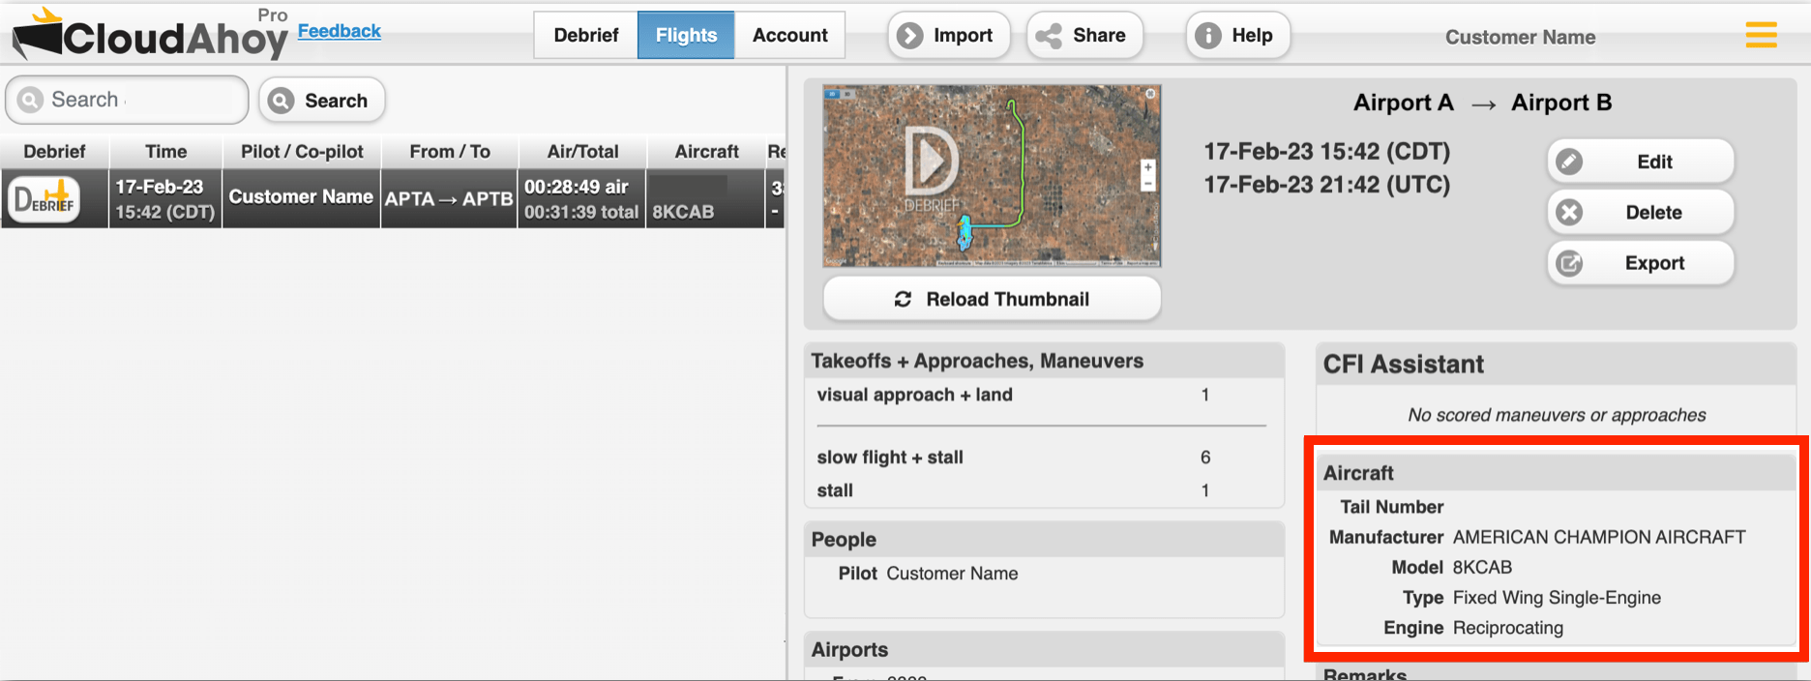Sort by Time column header
Image resolution: width=1811 pixels, height=681 pixels.
165,152
